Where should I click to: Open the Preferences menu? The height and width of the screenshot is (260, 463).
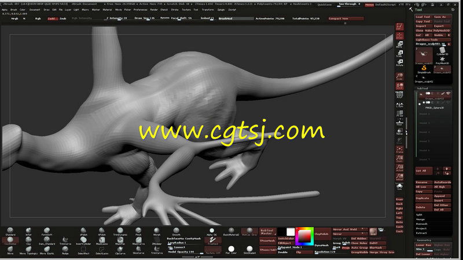pyautogui.click(x=140, y=10)
